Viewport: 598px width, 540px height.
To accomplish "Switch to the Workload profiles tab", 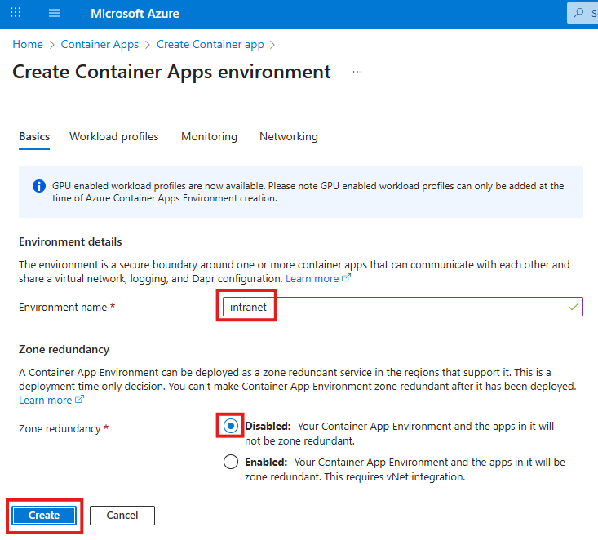I will [x=114, y=136].
